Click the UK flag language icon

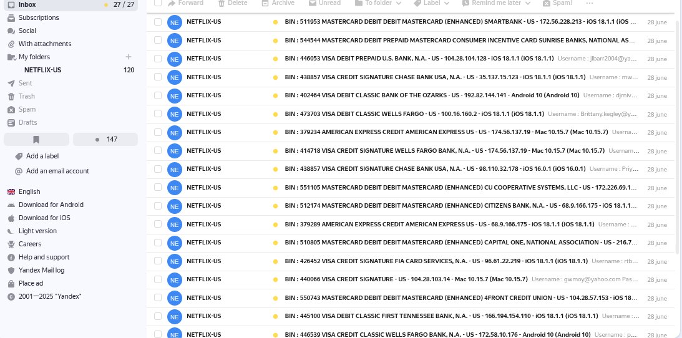[x=11, y=191]
